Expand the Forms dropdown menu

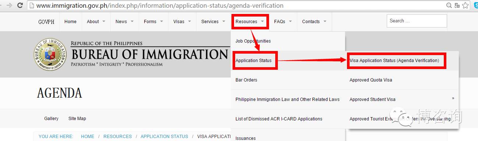tap(153, 22)
